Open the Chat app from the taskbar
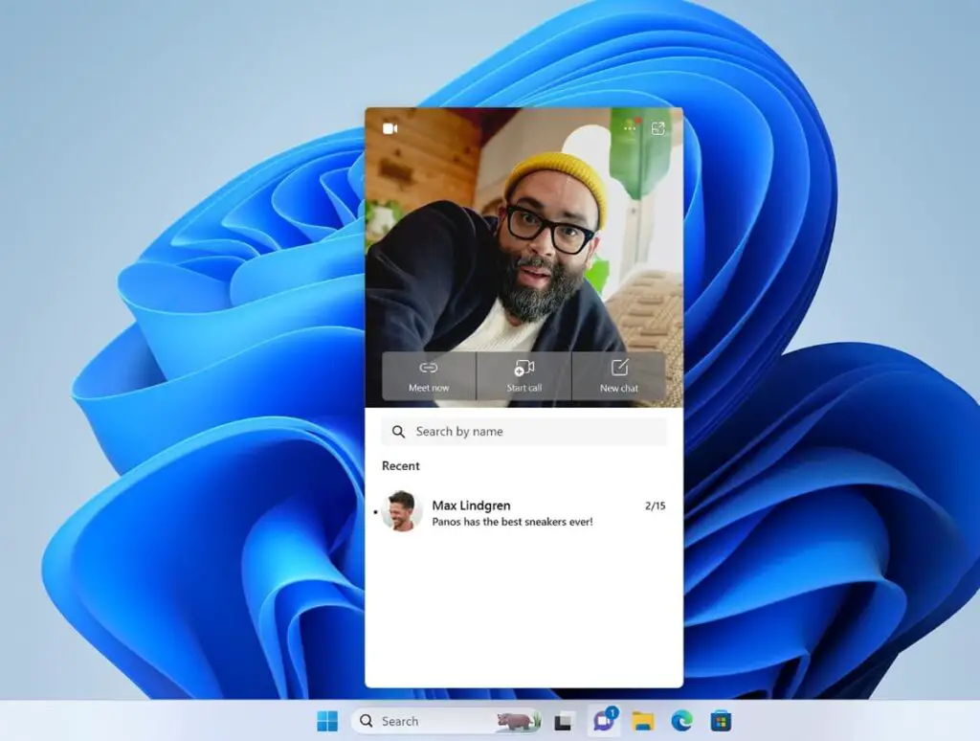The height and width of the screenshot is (741, 980). (x=605, y=721)
